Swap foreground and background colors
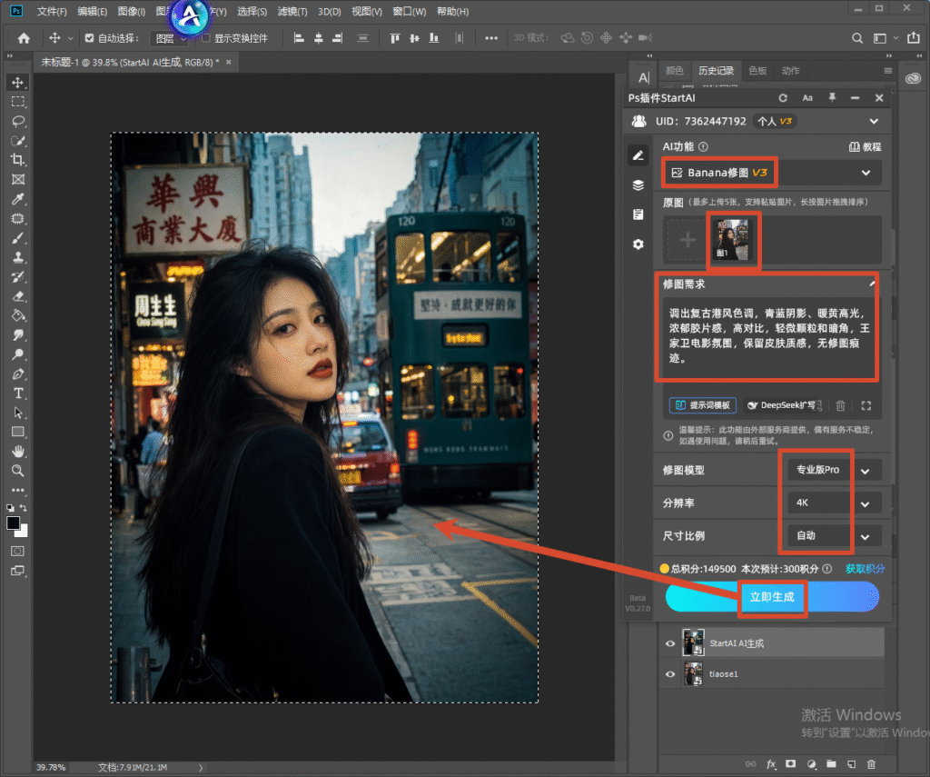 coord(24,507)
